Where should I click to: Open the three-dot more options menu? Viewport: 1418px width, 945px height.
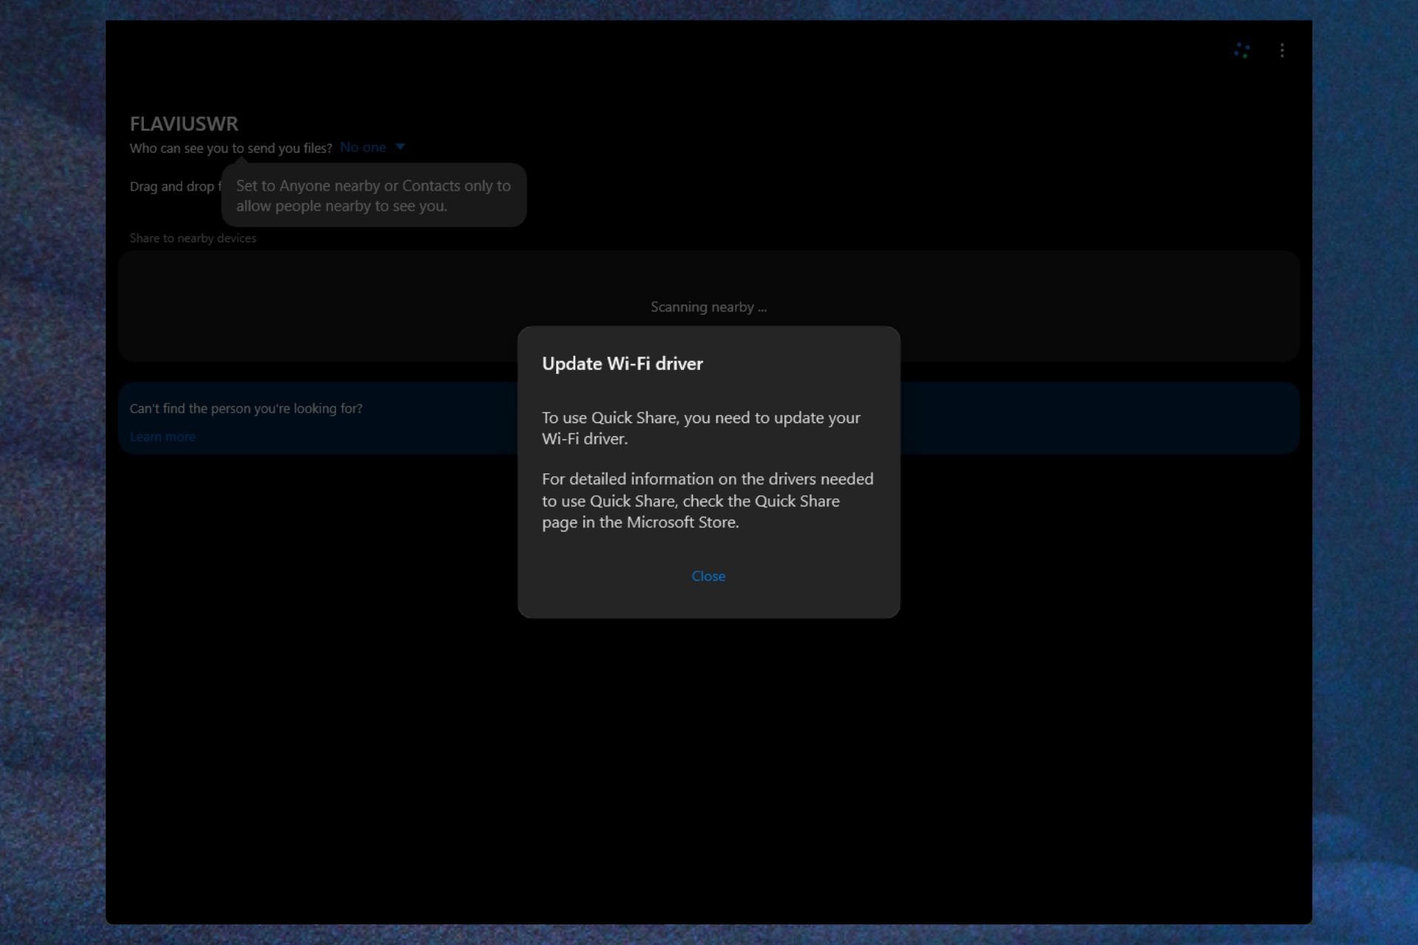(x=1282, y=50)
